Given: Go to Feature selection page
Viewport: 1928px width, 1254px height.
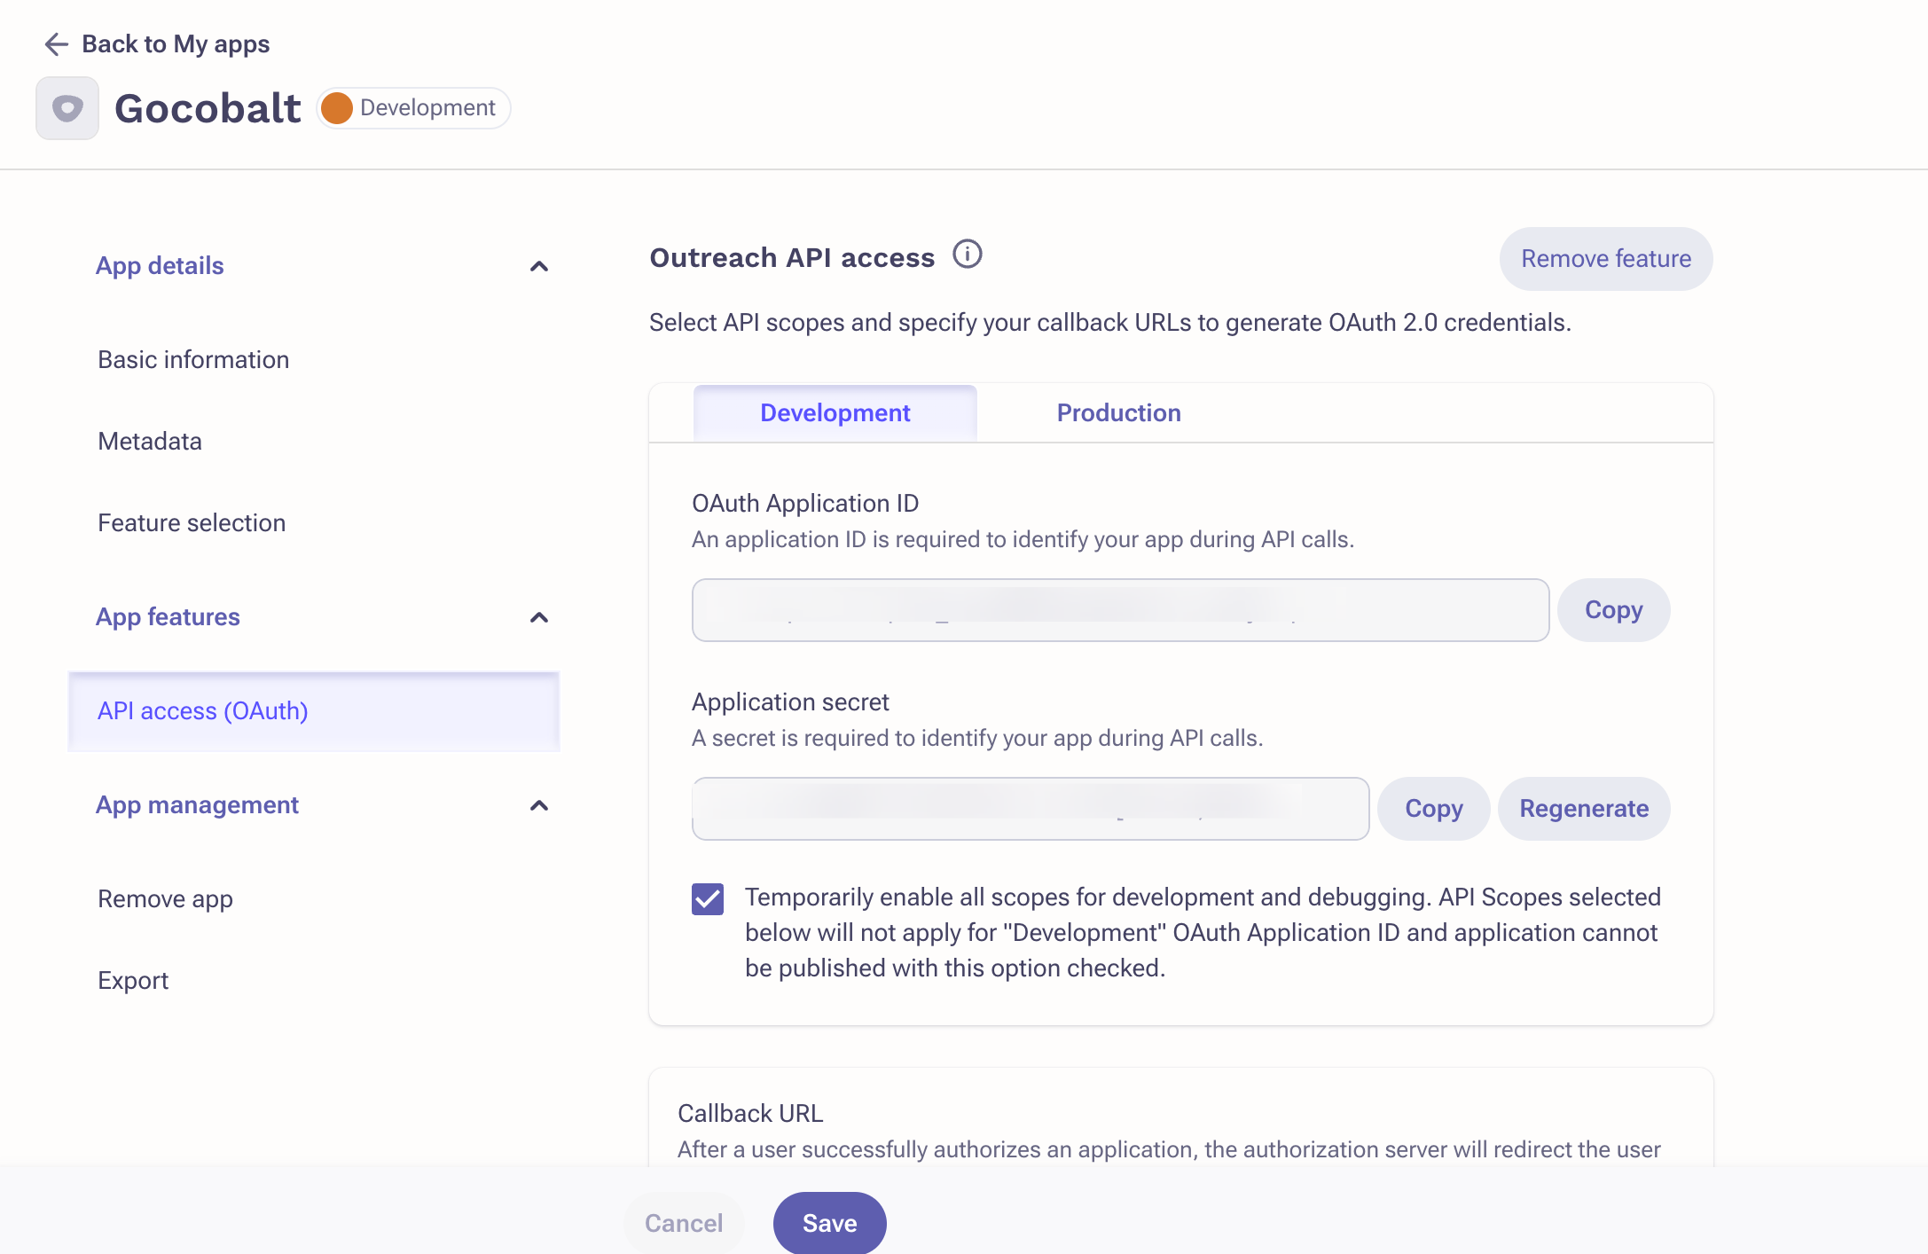Looking at the screenshot, I should [192, 523].
